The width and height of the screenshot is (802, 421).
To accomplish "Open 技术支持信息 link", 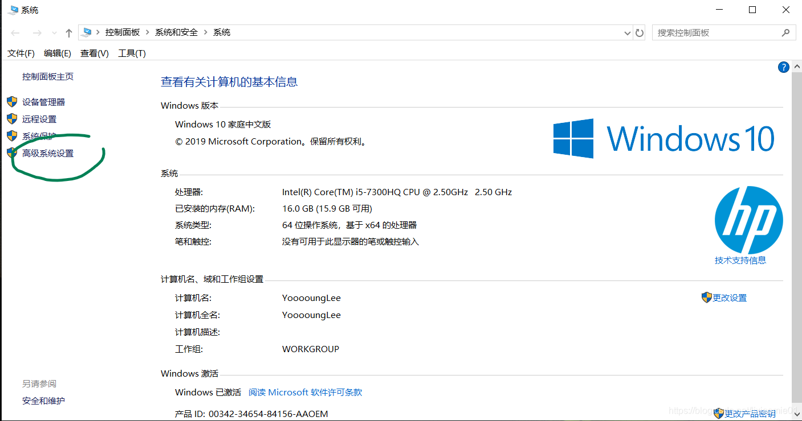I will click(740, 260).
